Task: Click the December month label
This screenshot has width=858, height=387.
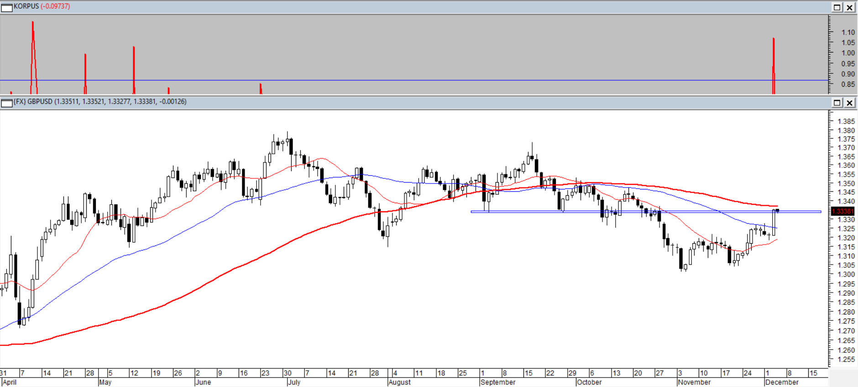Action: pos(782,382)
